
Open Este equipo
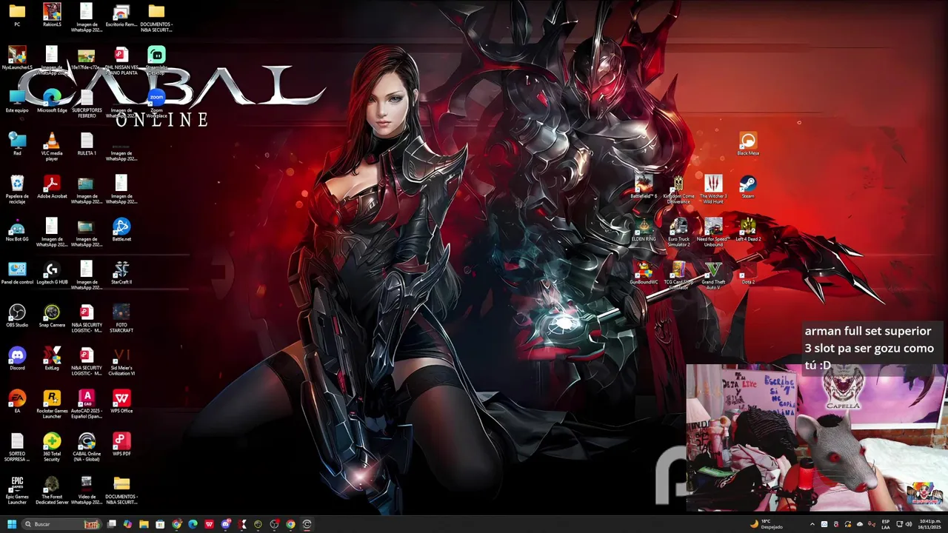pyautogui.click(x=17, y=101)
